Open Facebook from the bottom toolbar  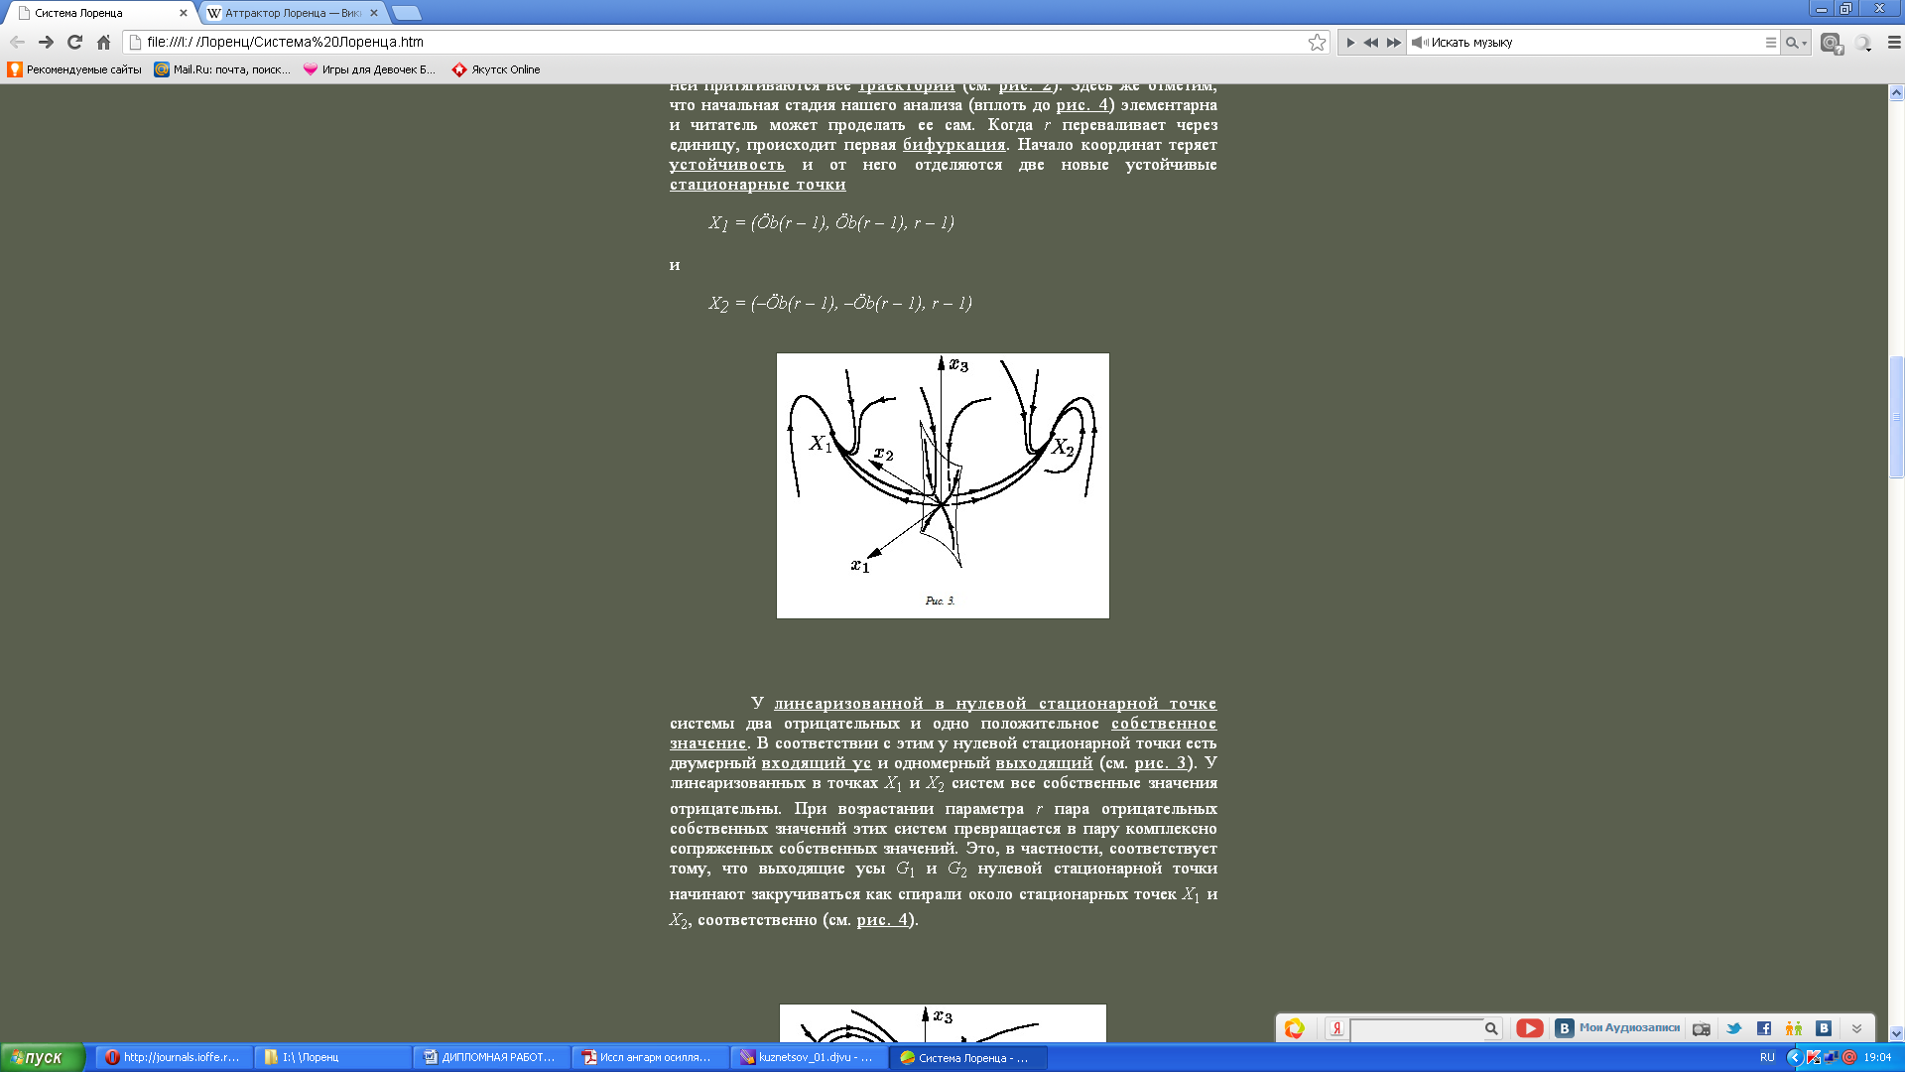pyautogui.click(x=1764, y=1029)
